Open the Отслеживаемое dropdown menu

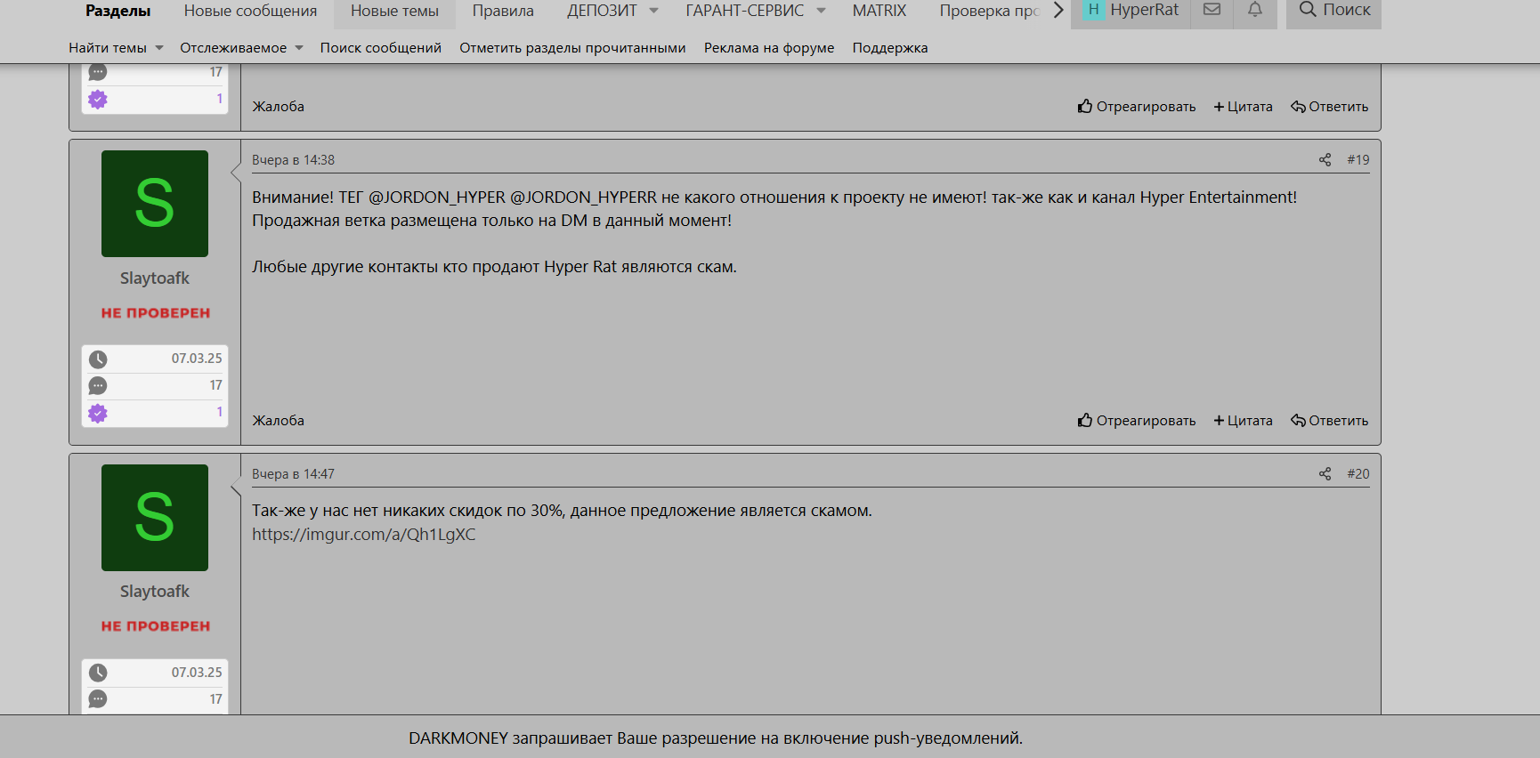click(x=241, y=48)
